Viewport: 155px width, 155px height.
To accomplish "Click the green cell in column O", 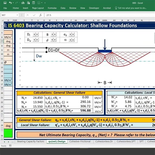I will [x=8, y=133].
